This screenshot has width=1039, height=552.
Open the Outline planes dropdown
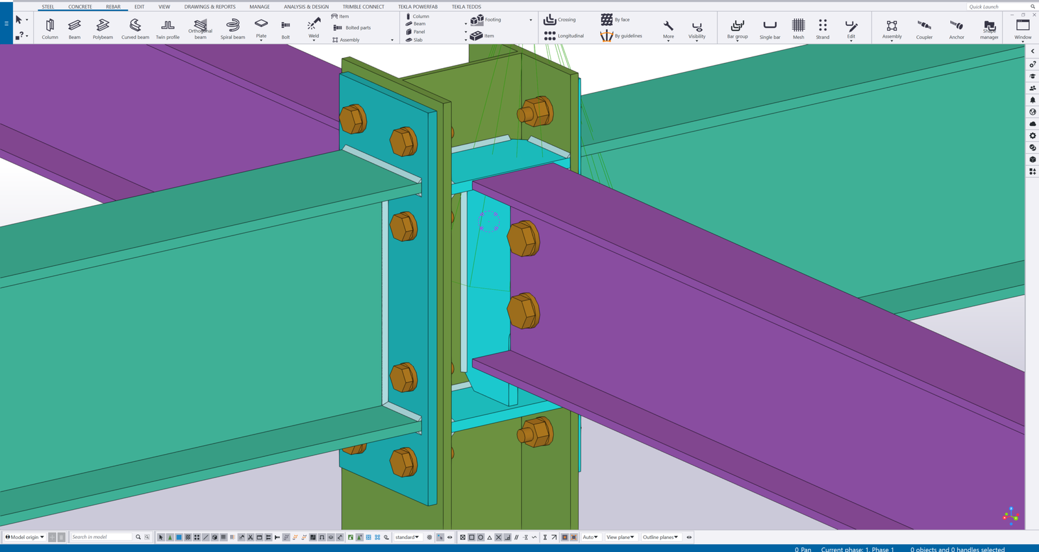pyautogui.click(x=661, y=537)
